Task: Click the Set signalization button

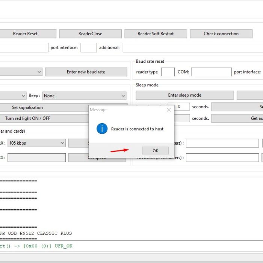Action: click(44, 107)
